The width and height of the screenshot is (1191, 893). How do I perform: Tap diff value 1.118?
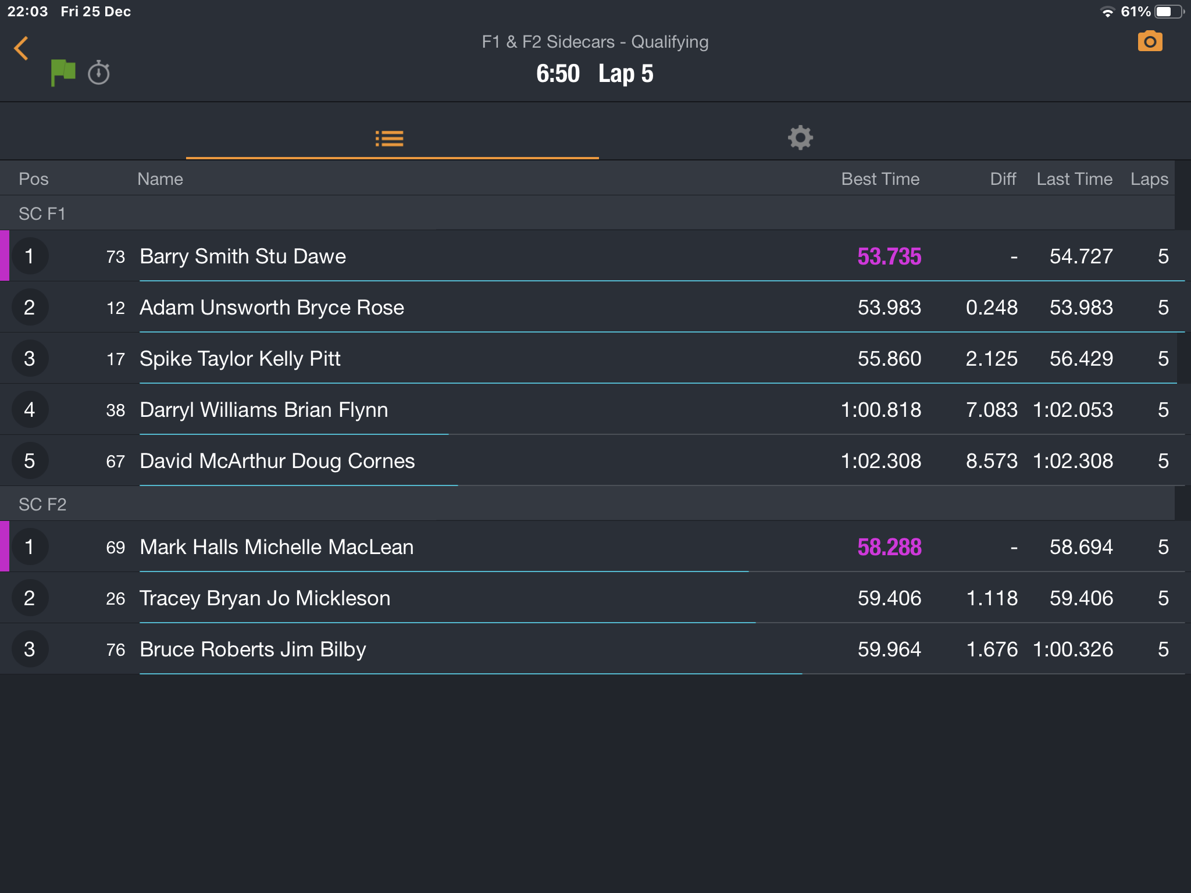(992, 598)
